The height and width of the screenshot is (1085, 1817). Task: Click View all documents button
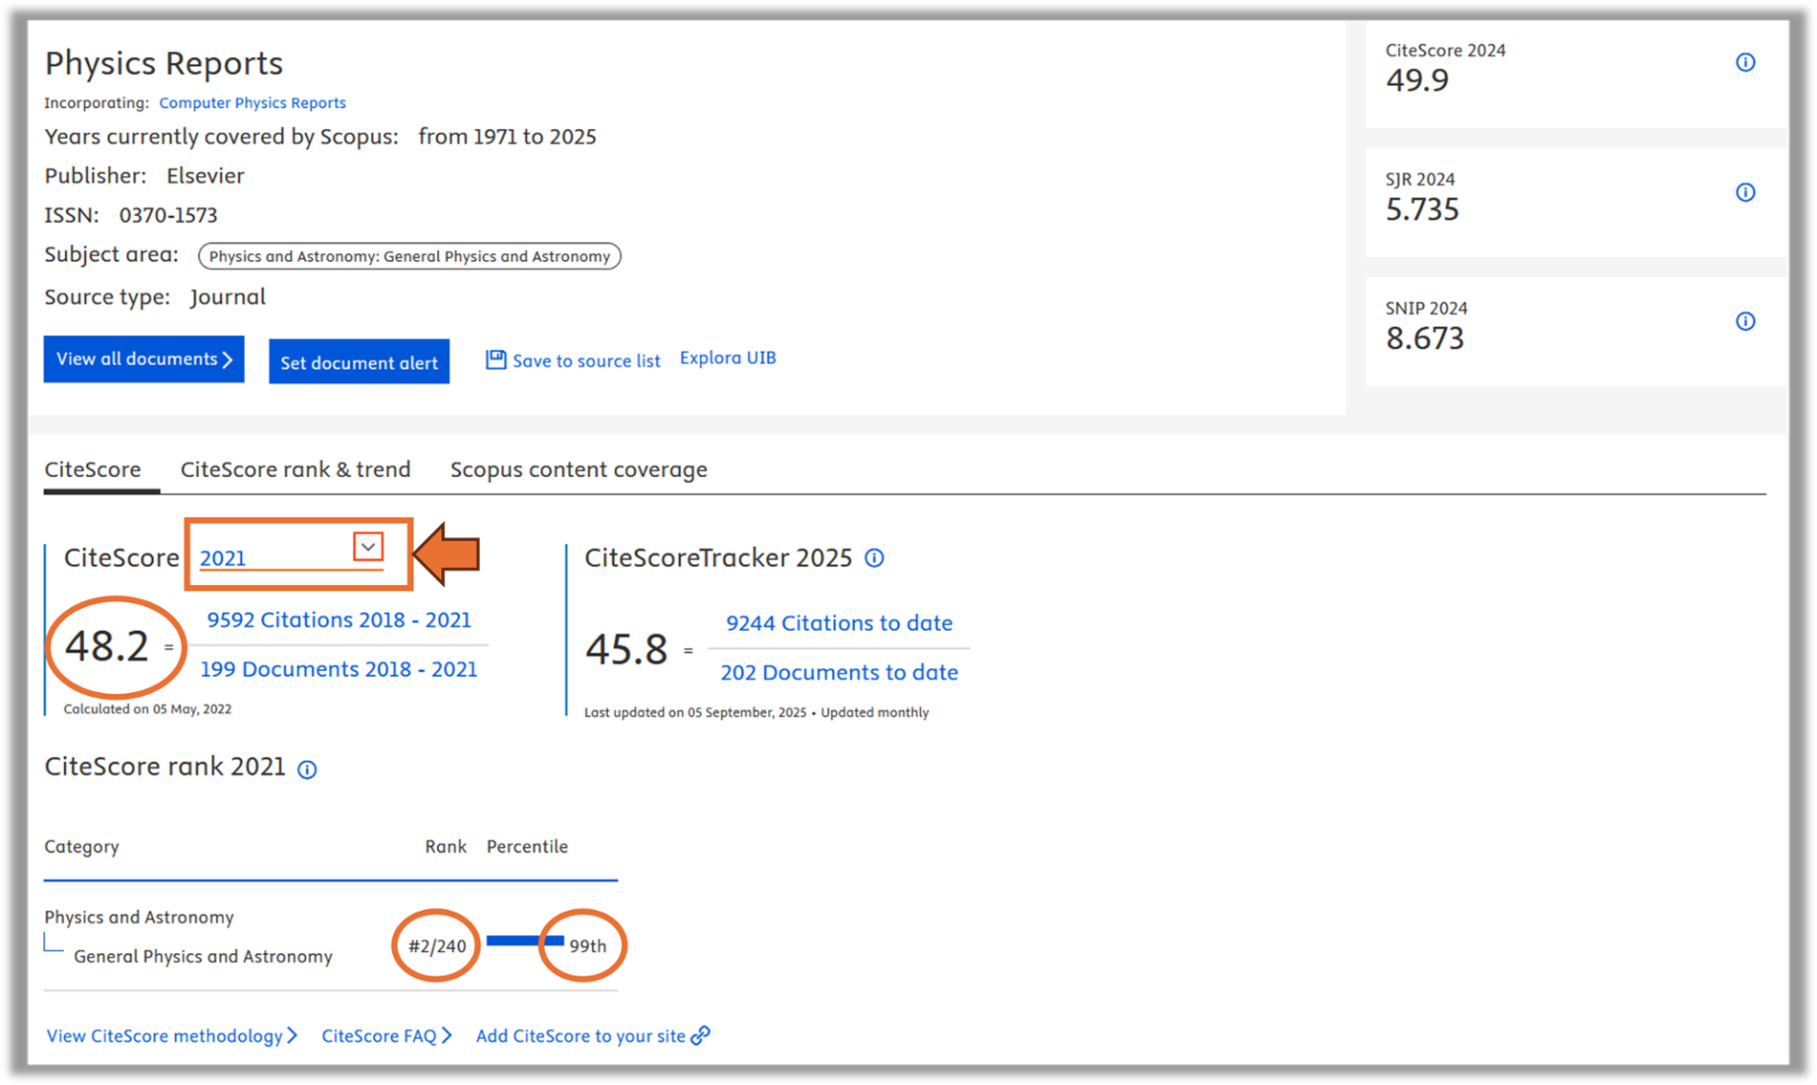(143, 359)
